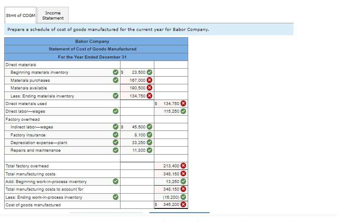
Task: Edit the 213,400 total factory overhead field
Action: (x=171, y=166)
